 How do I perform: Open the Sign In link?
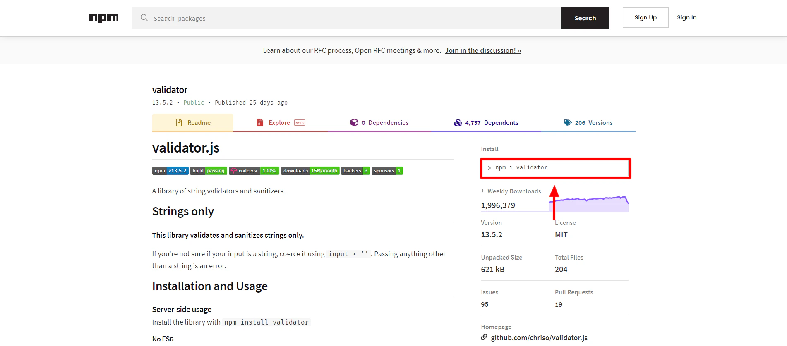point(687,17)
